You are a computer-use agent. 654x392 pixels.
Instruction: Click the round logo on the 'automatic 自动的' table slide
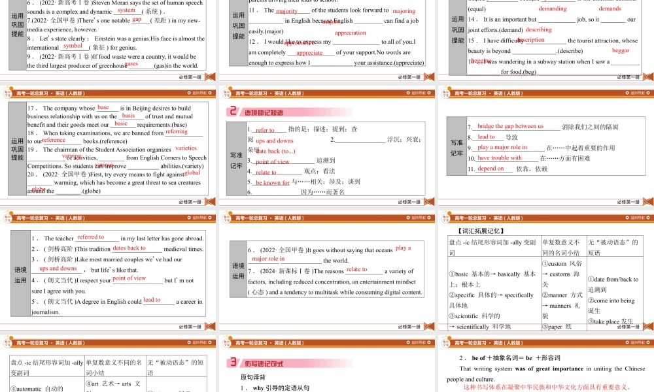[7, 343]
